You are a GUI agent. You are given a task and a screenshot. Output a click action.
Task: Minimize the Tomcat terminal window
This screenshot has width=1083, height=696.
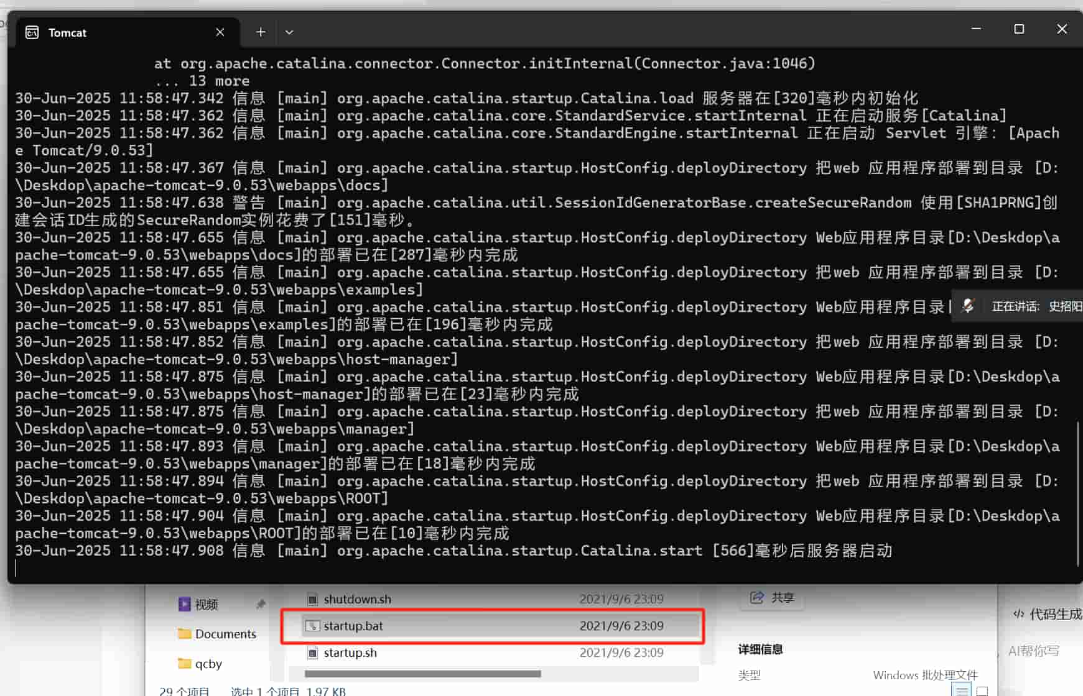(976, 29)
